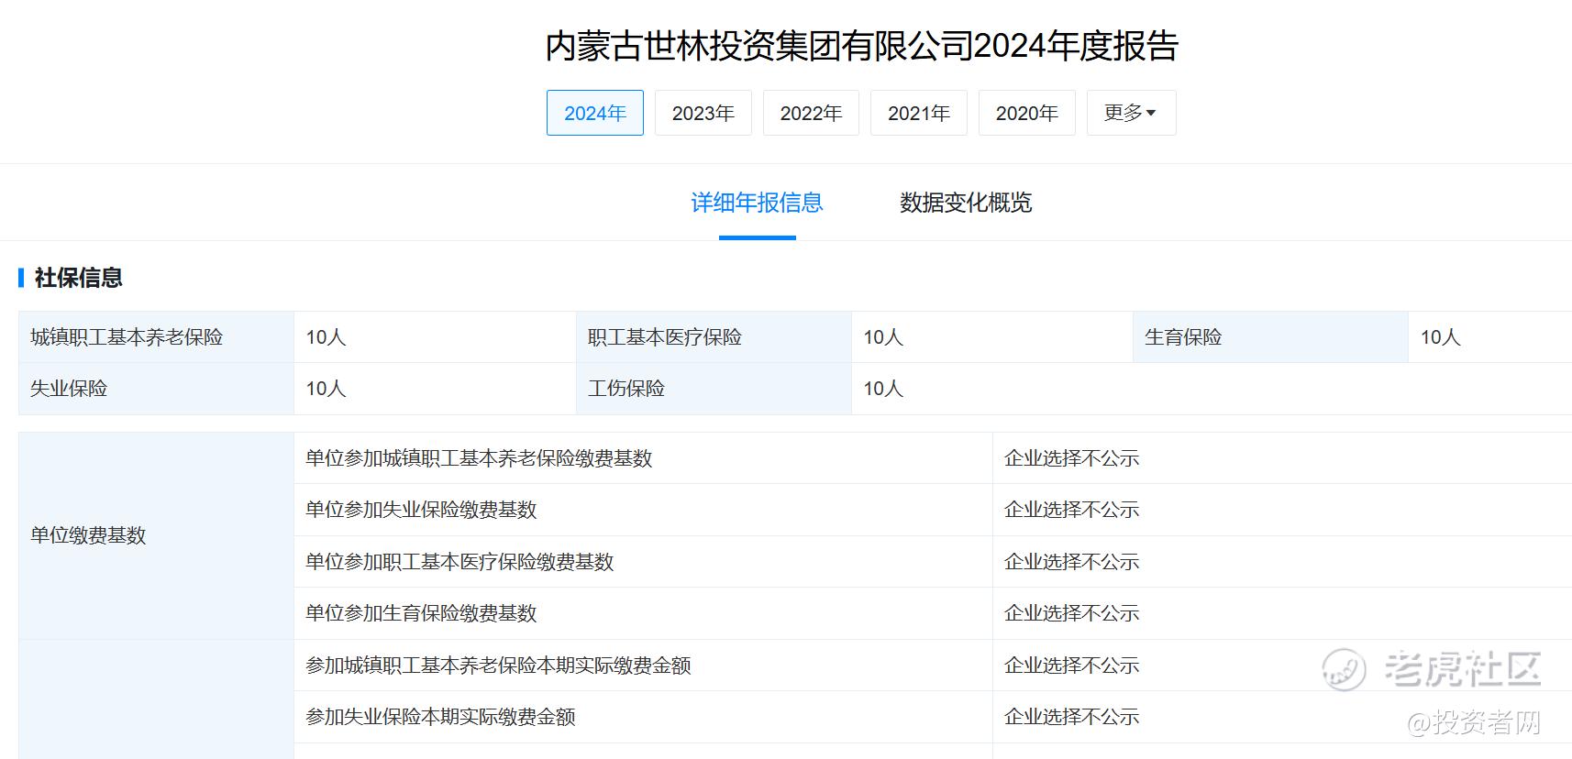
Task: Click 企业选择不公示 in the 养老保险缴费基数 row
Action: (1071, 458)
